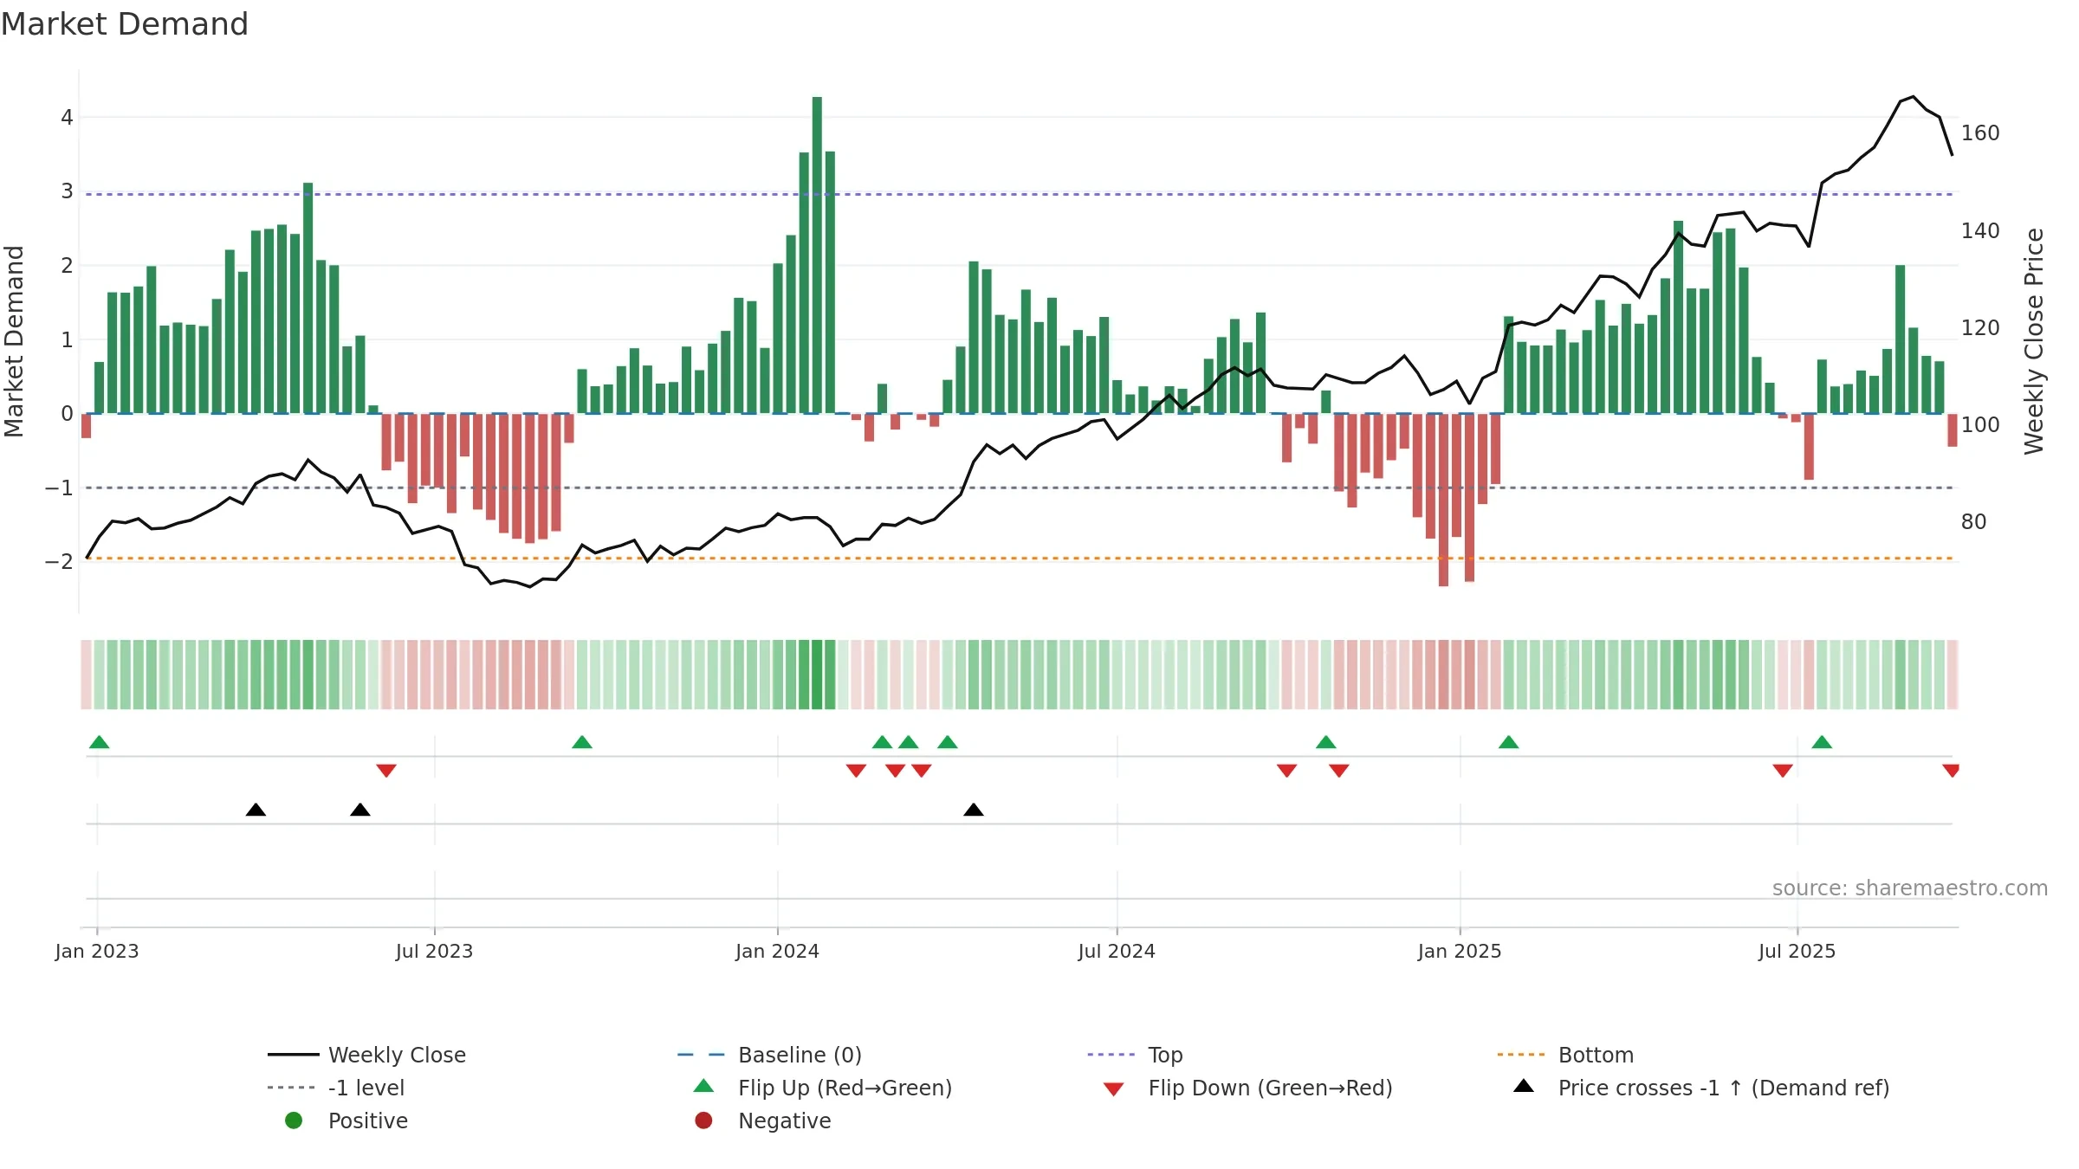
Task: Click the 'Jul 2023' x-axis label
Action: click(435, 951)
